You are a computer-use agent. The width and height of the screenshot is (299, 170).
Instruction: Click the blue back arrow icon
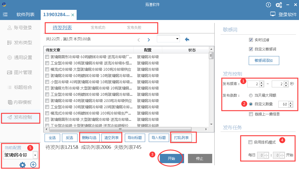[187, 39]
